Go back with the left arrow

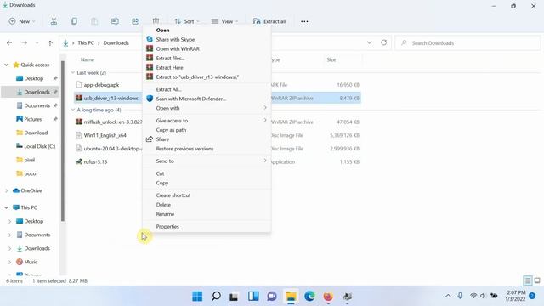9,43
